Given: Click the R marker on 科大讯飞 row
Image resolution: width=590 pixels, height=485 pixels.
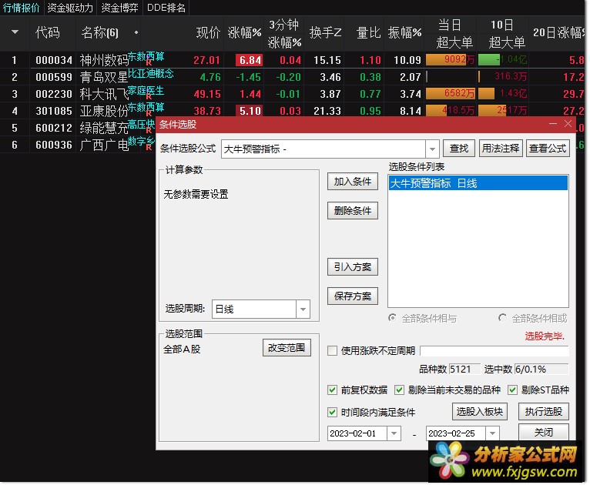Looking at the screenshot, I should tap(149, 97).
